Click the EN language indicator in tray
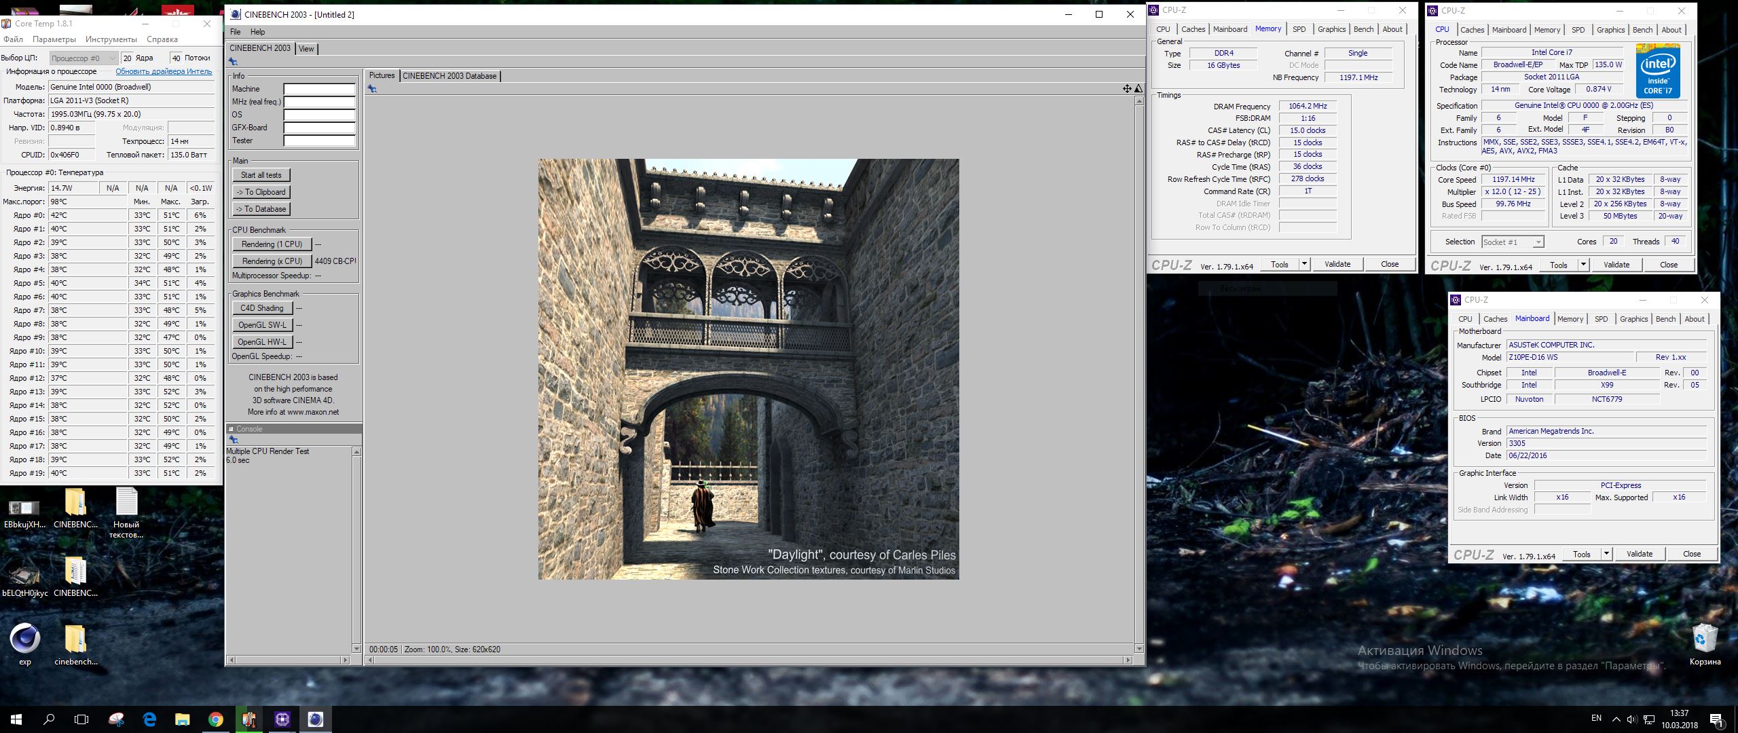Image resolution: width=1738 pixels, height=733 pixels. pos(1596,718)
